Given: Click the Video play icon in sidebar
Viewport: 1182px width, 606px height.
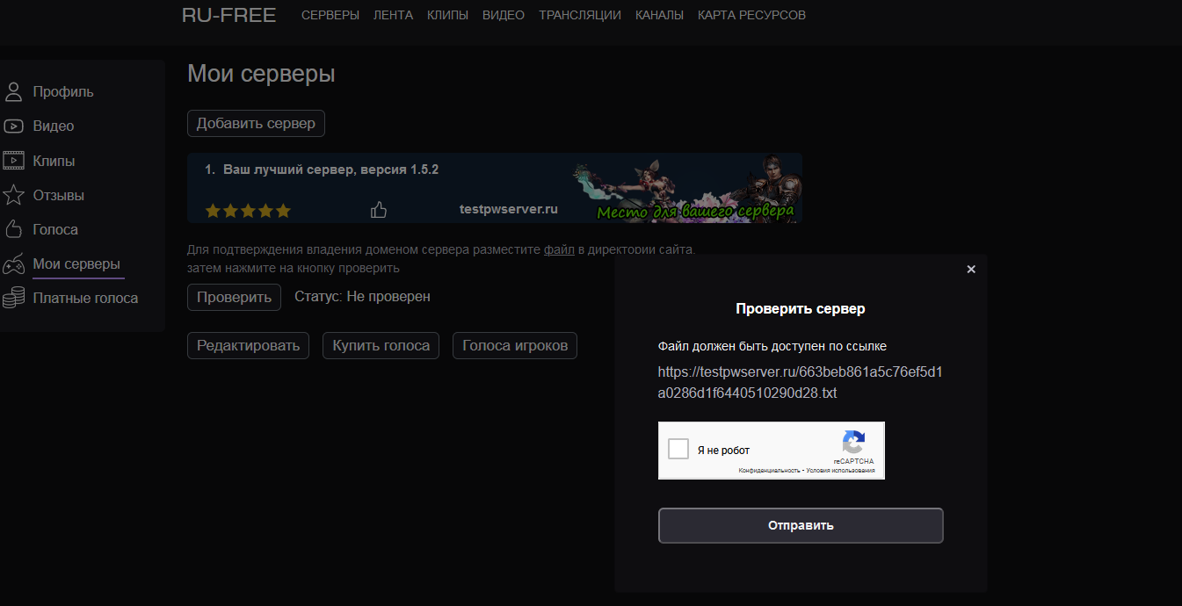Looking at the screenshot, I should pos(13,126).
